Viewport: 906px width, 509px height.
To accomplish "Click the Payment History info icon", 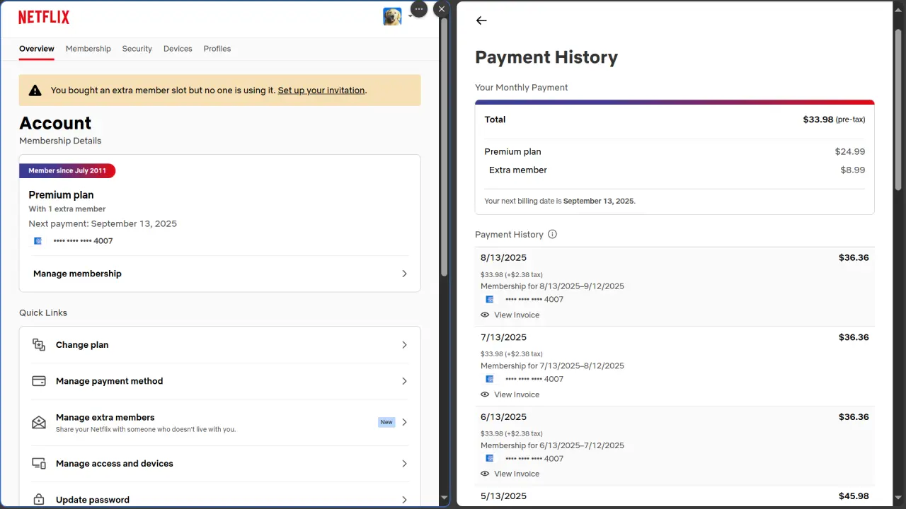I will tap(553, 234).
